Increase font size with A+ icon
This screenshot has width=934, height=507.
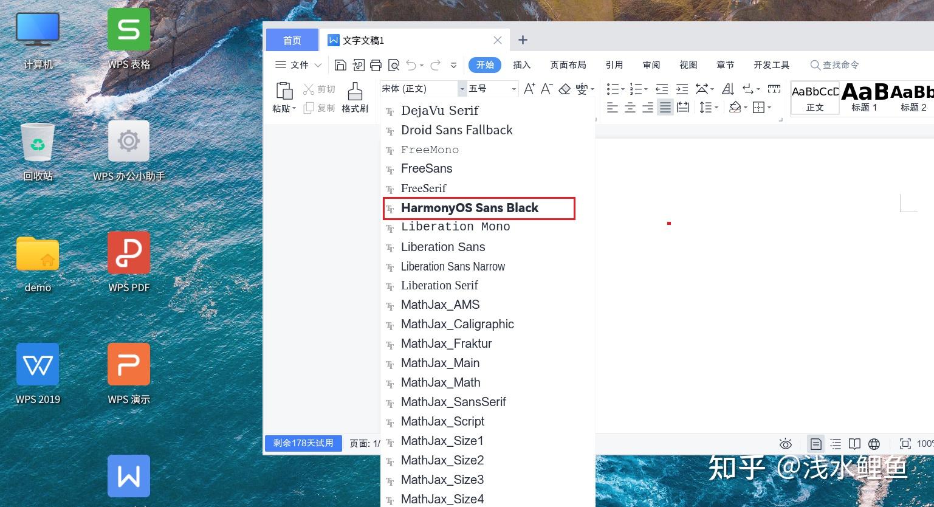click(529, 89)
